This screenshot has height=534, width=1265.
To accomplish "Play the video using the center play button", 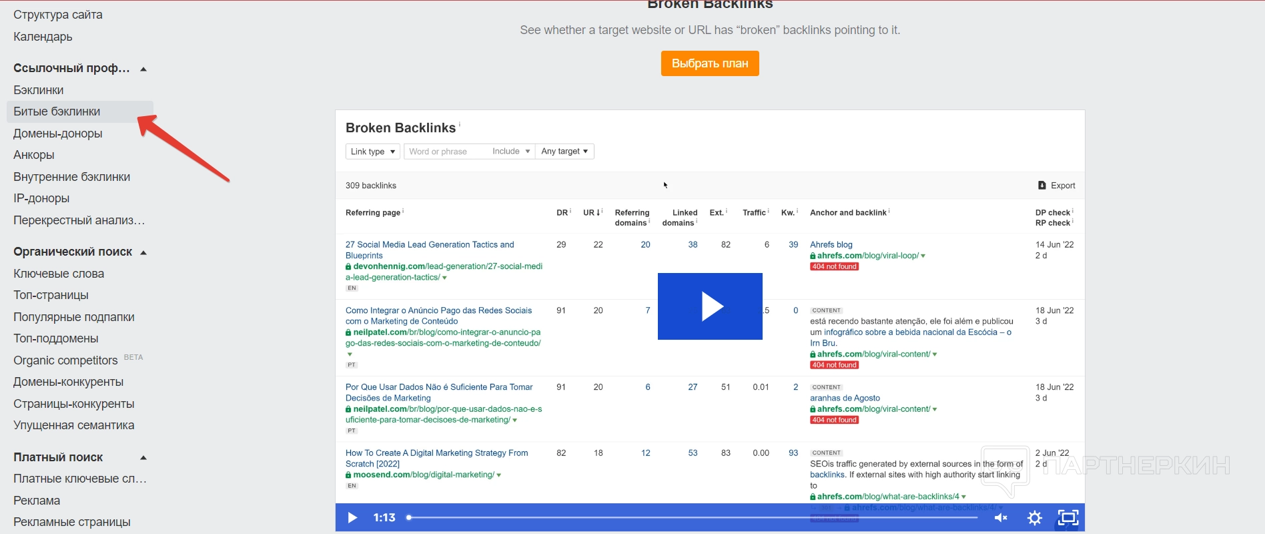I will coord(710,306).
